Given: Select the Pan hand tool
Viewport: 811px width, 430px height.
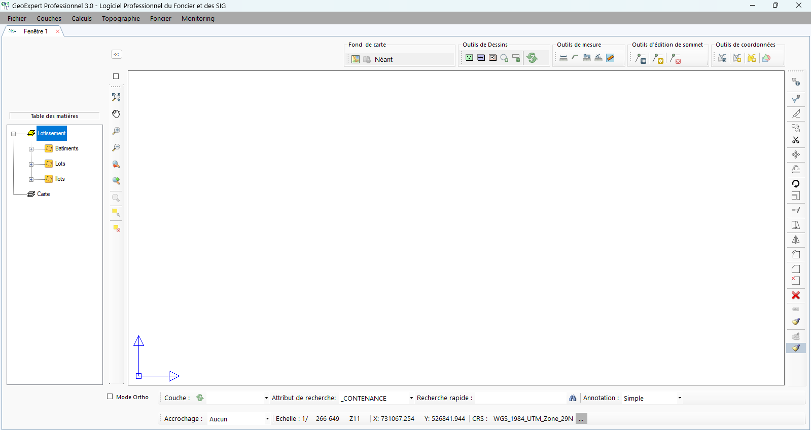Looking at the screenshot, I should [116, 114].
